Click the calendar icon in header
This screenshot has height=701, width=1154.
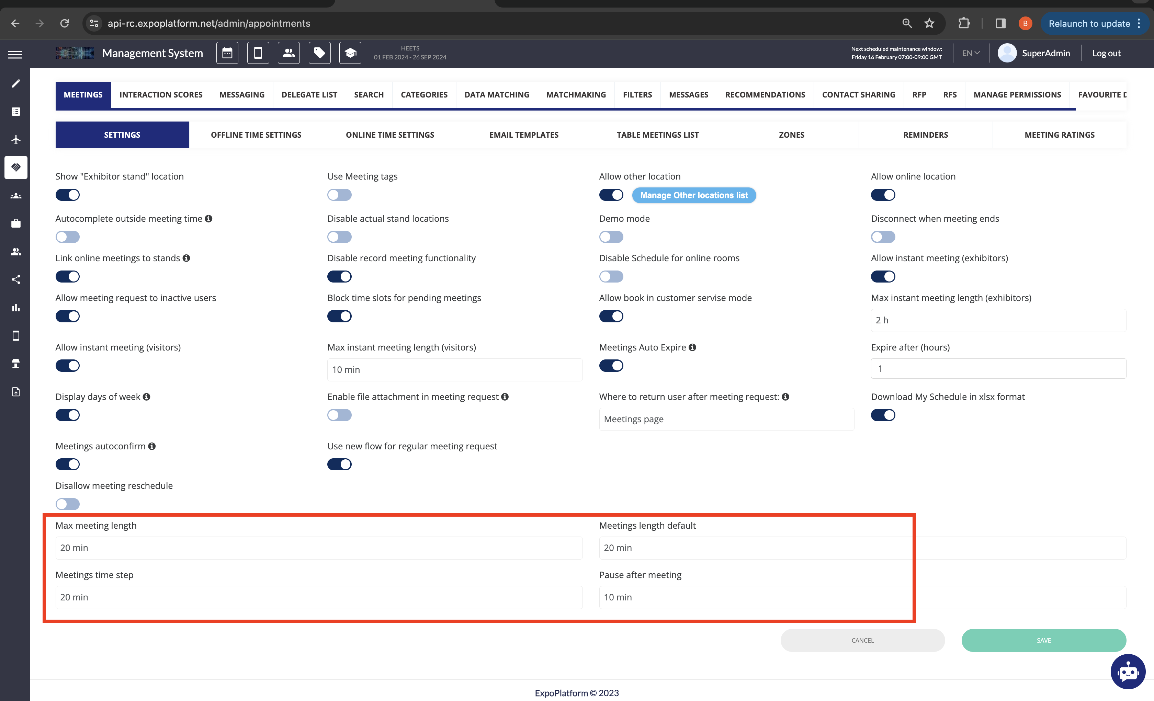(227, 53)
